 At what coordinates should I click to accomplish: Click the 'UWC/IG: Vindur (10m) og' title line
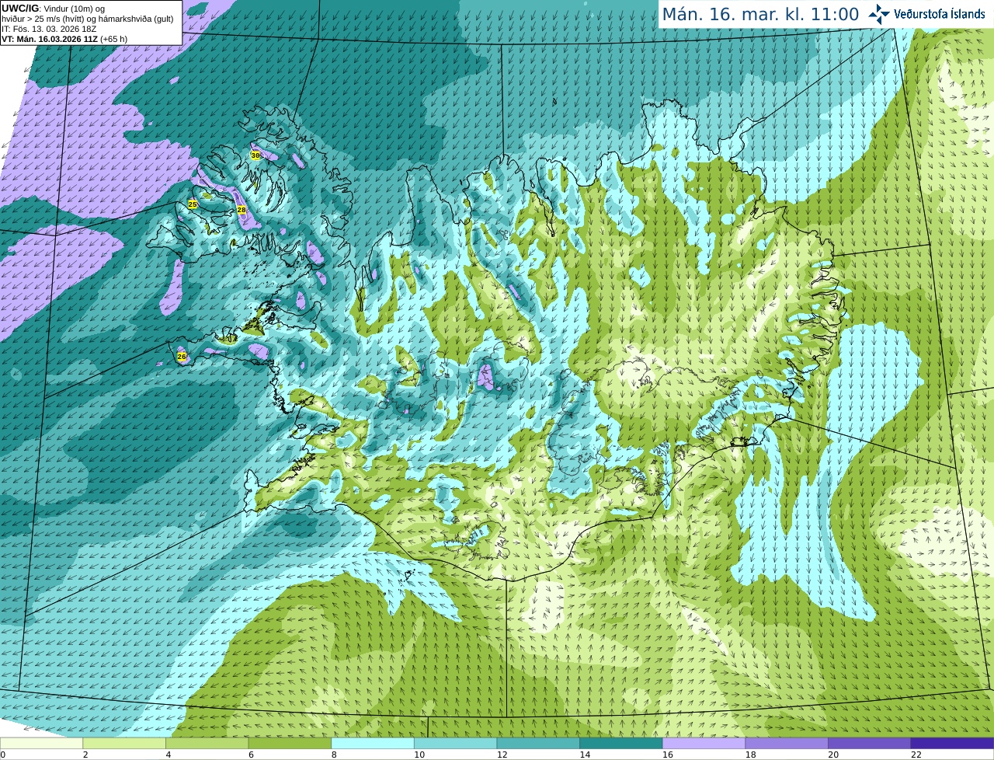[54, 8]
